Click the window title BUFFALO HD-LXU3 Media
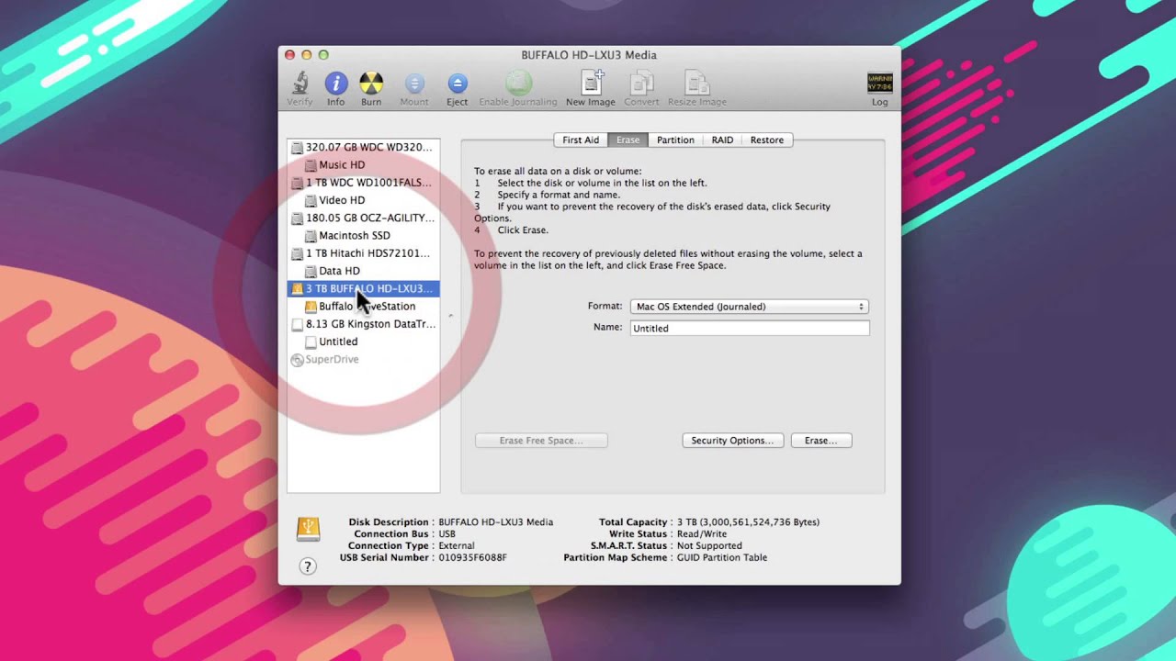Screen dimensions: 1176x661 pyautogui.click(x=589, y=55)
